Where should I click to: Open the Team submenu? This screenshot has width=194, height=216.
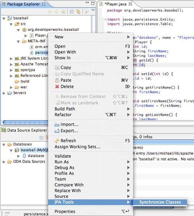click(90, 179)
